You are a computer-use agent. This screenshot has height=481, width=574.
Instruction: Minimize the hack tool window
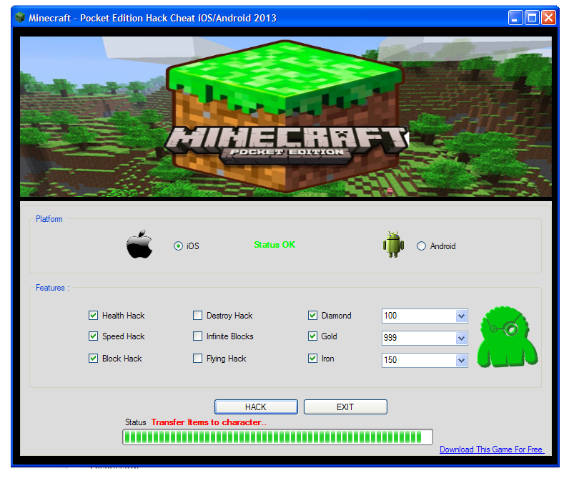pos(515,18)
